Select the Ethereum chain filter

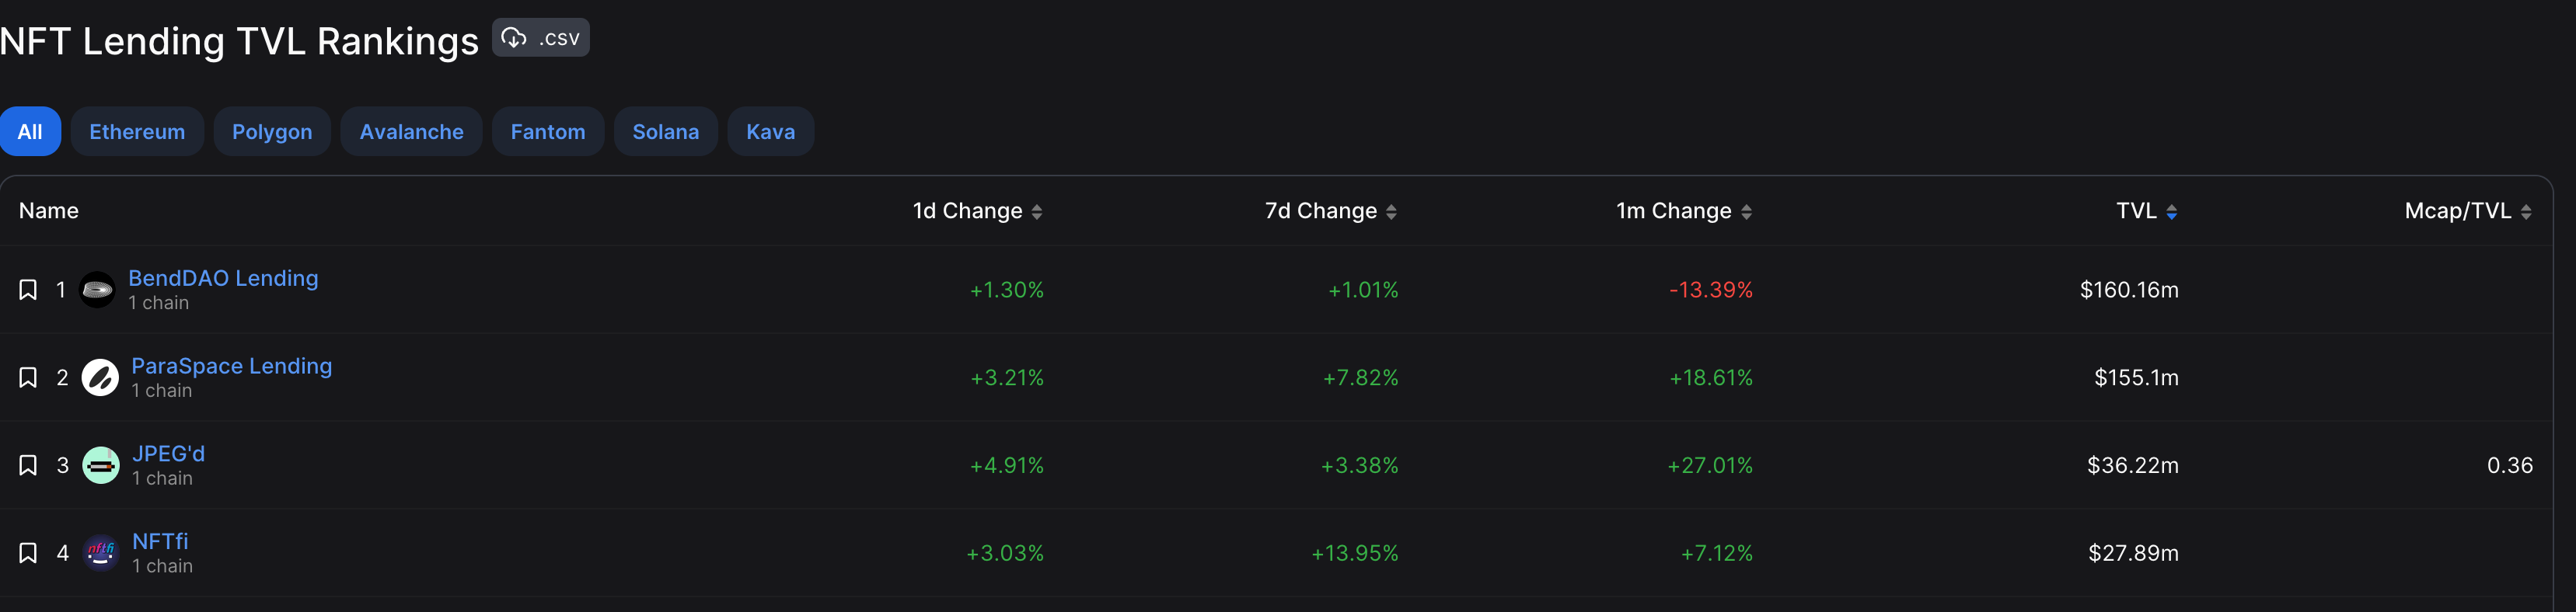137,132
